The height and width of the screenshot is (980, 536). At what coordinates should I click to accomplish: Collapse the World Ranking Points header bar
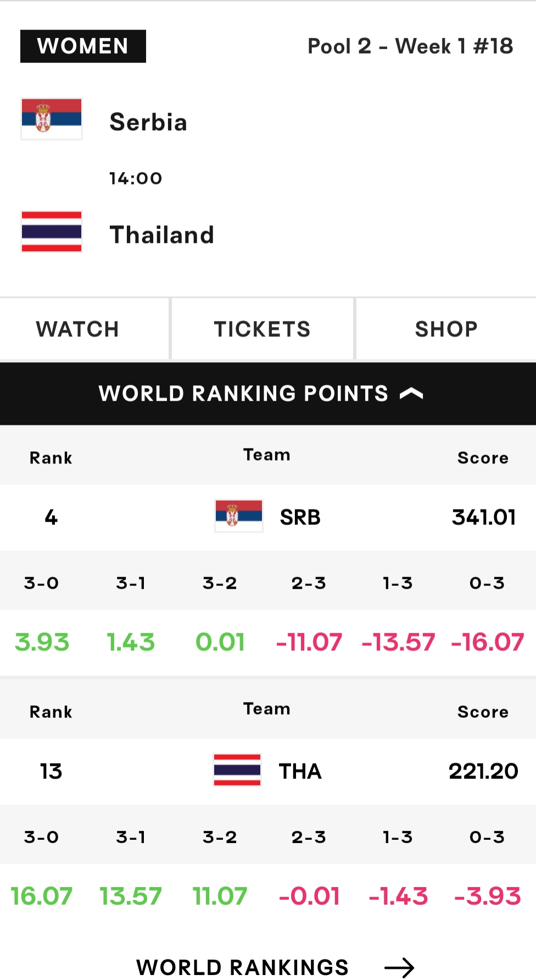268,394
